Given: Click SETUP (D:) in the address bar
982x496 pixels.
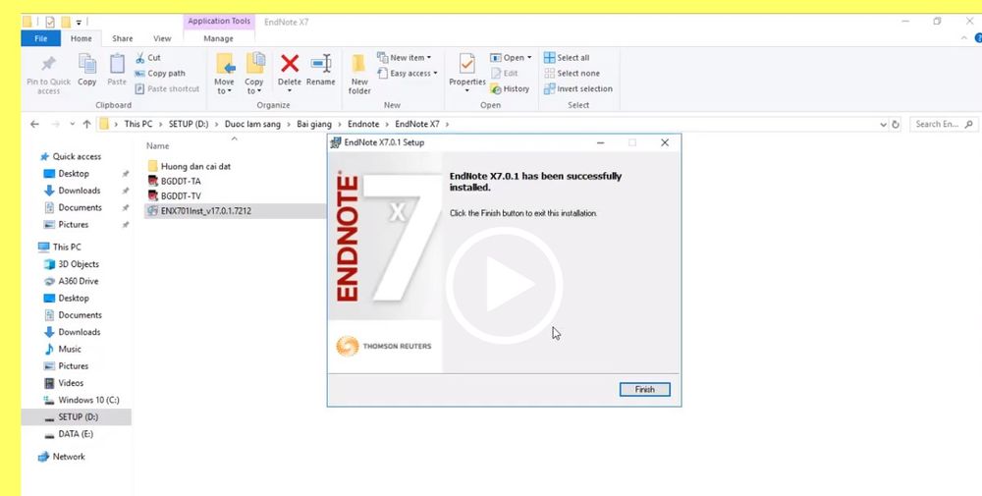Looking at the screenshot, I should coord(188,124).
